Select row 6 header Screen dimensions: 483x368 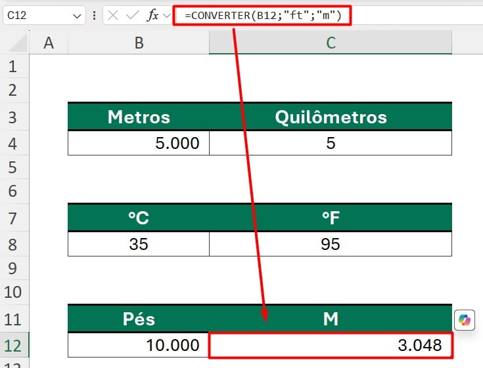click(x=14, y=192)
